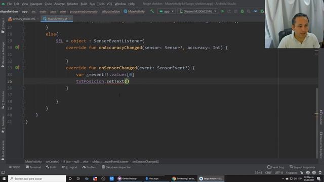
Task: Open the Project tool window sidebar
Action: [x=3, y=25]
